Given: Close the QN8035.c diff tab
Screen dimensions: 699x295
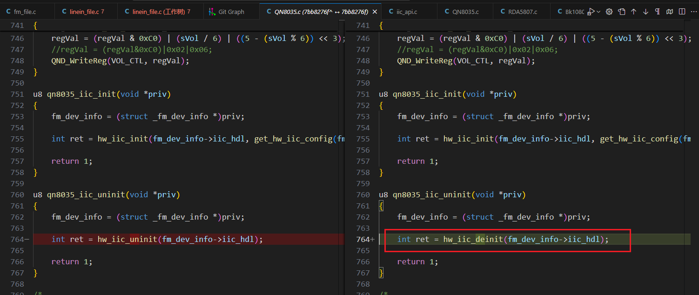Looking at the screenshot, I should pyautogui.click(x=376, y=12).
